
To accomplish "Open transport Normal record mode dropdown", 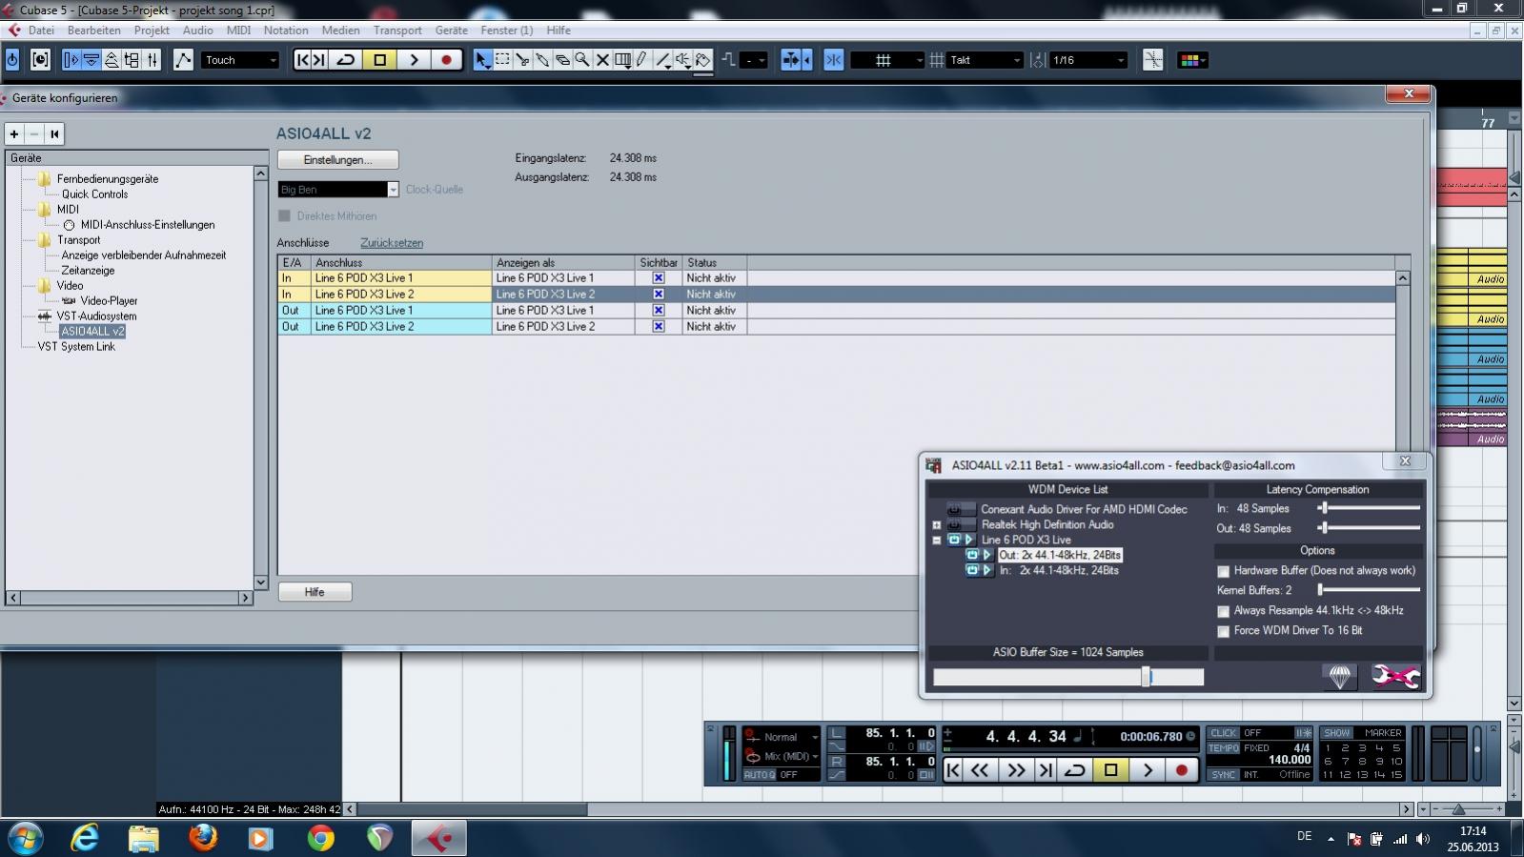I will (x=782, y=737).
